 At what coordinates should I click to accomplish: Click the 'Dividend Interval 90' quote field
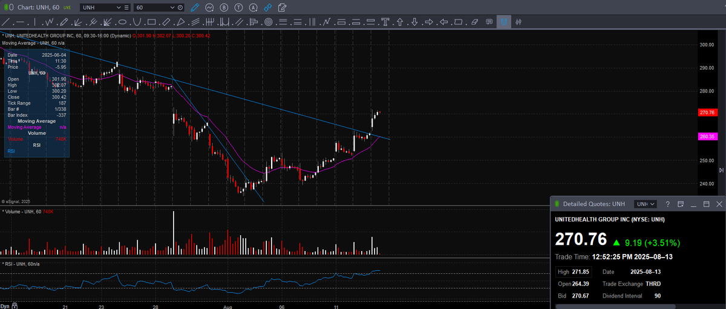632,296
